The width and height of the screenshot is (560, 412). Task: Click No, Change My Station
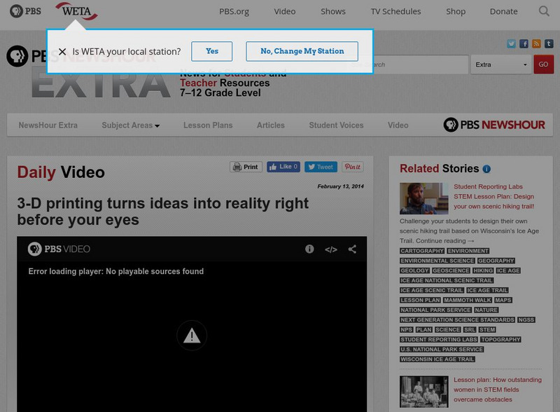(x=302, y=51)
